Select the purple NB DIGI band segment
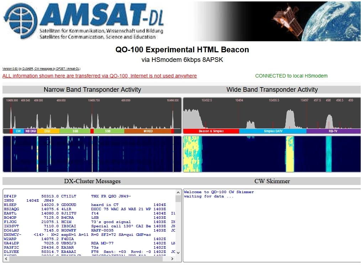 (x=31, y=131)
